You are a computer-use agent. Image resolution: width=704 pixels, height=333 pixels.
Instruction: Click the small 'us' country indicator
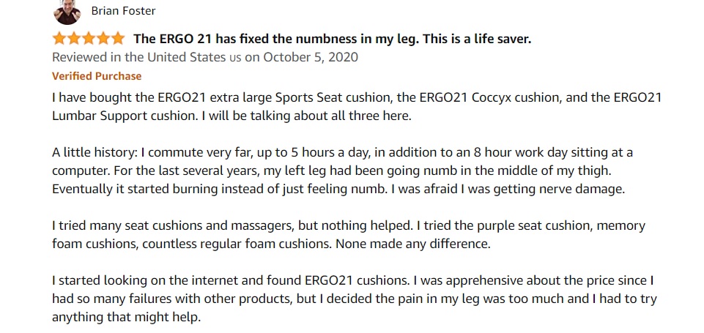pyautogui.click(x=235, y=58)
